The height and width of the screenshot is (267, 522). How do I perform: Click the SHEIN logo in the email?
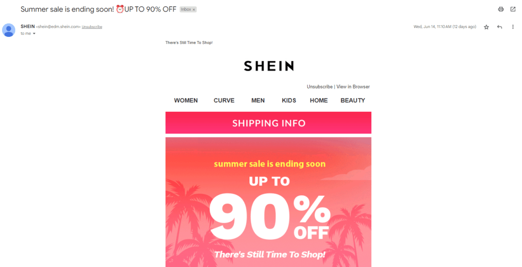tap(268, 66)
